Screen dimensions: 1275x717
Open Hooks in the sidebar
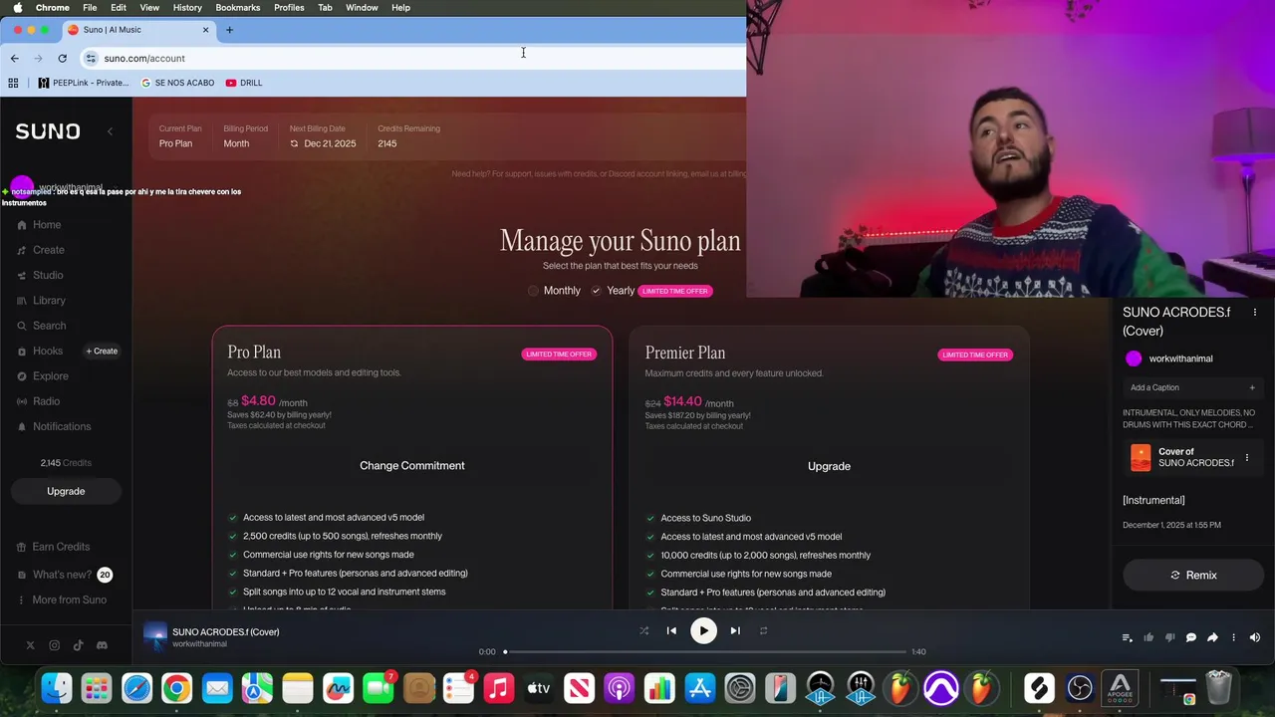[40, 351]
